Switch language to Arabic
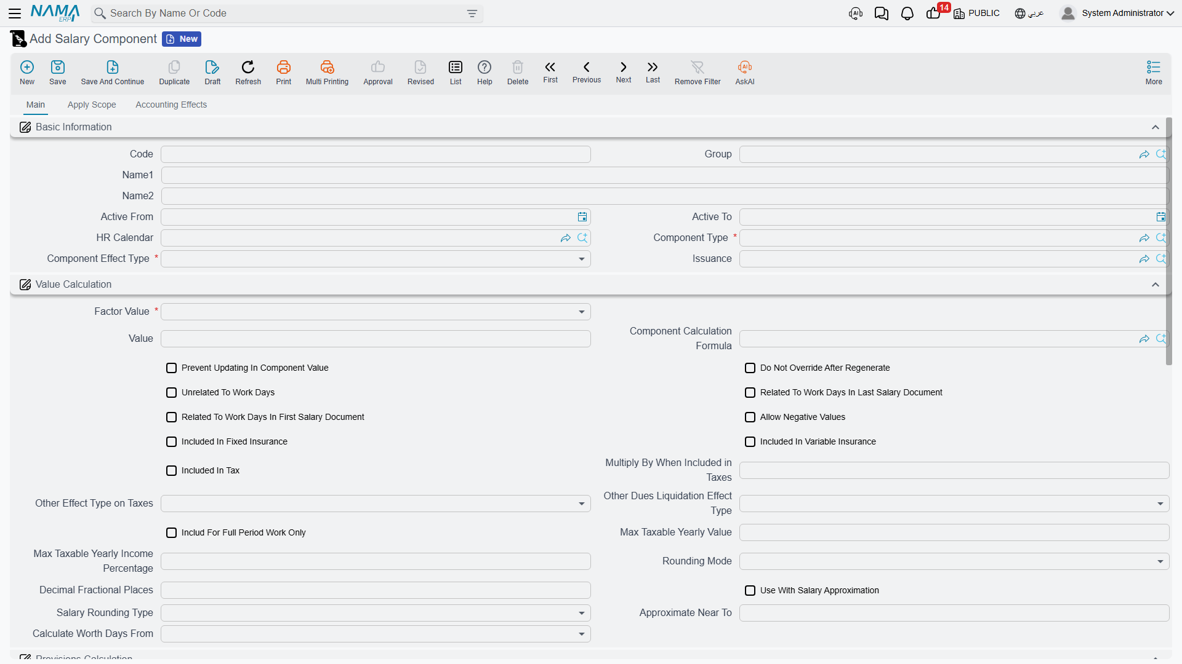The width and height of the screenshot is (1182, 664). click(x=1029, y=14)
